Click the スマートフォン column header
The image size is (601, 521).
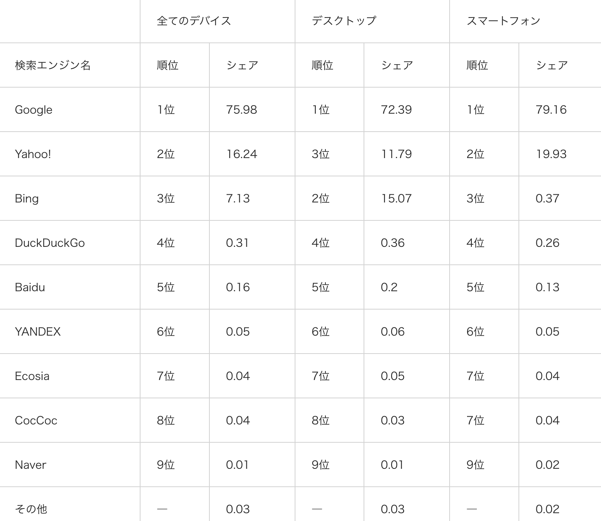(x=503, y=21)
